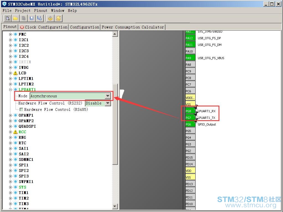
Task: Select the IRTIM tree item
Action: pyautogui.click(x=25, y=62)
